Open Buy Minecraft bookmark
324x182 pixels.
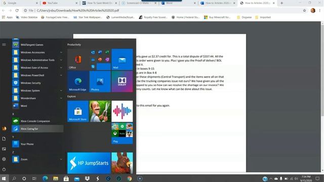(217, 17)
